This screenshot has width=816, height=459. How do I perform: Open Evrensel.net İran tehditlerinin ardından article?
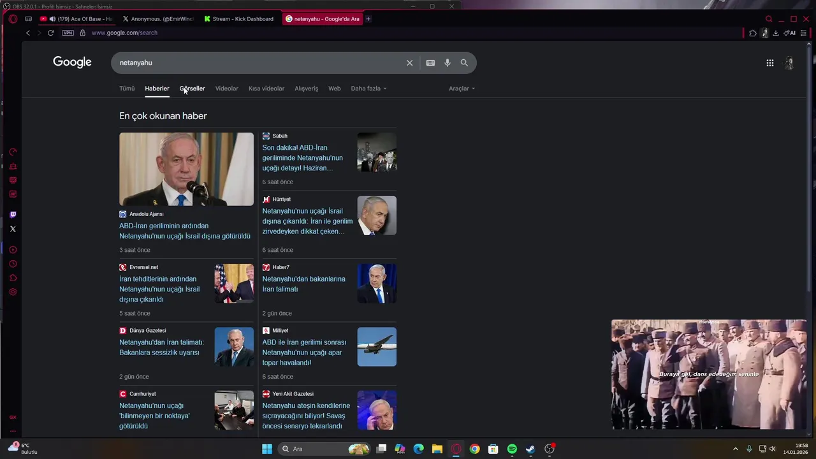(159, 289)
